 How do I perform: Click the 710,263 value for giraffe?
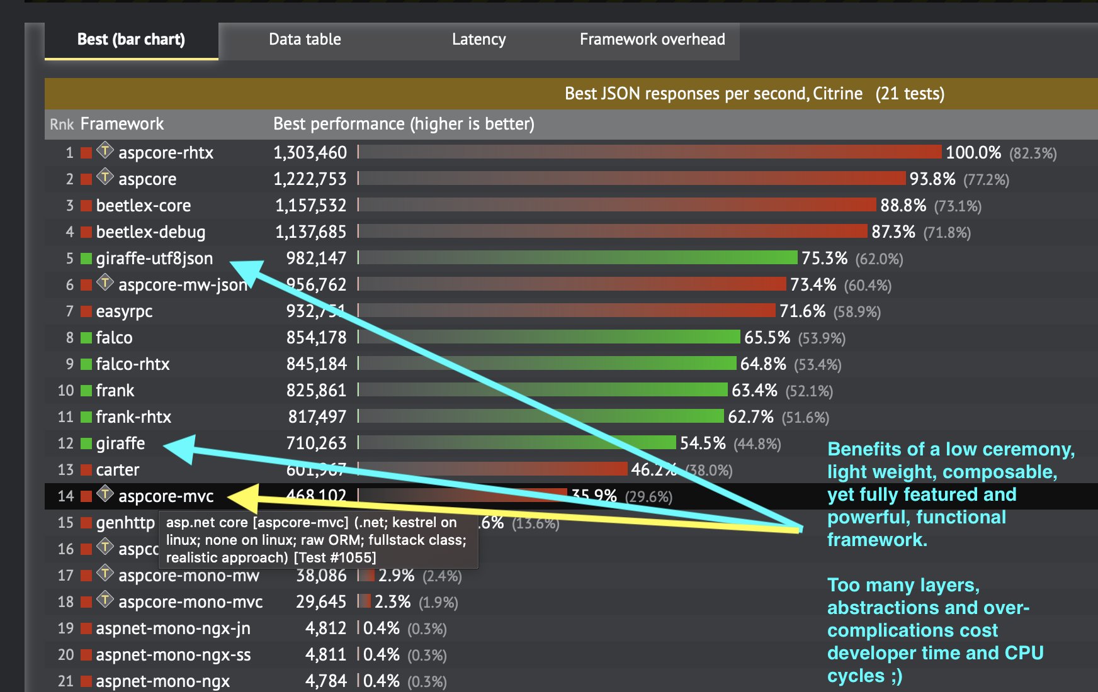click(x=317, y=444)
